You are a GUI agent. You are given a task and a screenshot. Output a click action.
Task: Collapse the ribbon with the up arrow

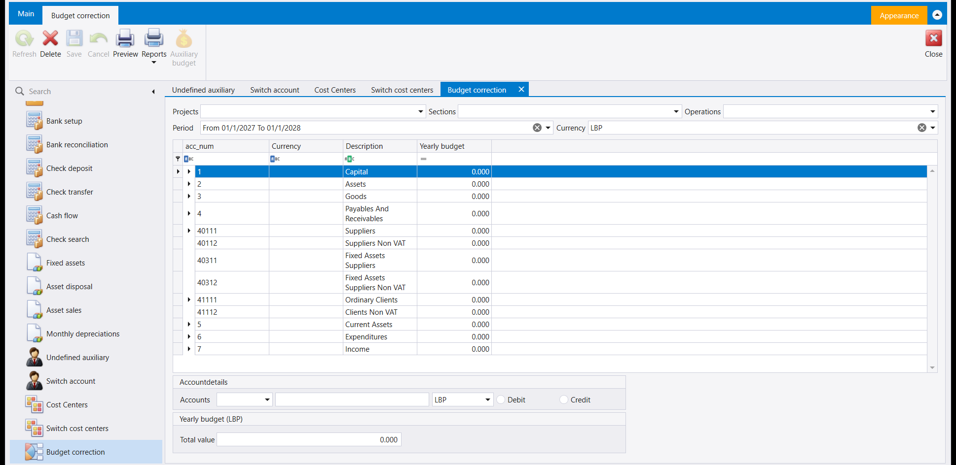(x=937, y=15)
